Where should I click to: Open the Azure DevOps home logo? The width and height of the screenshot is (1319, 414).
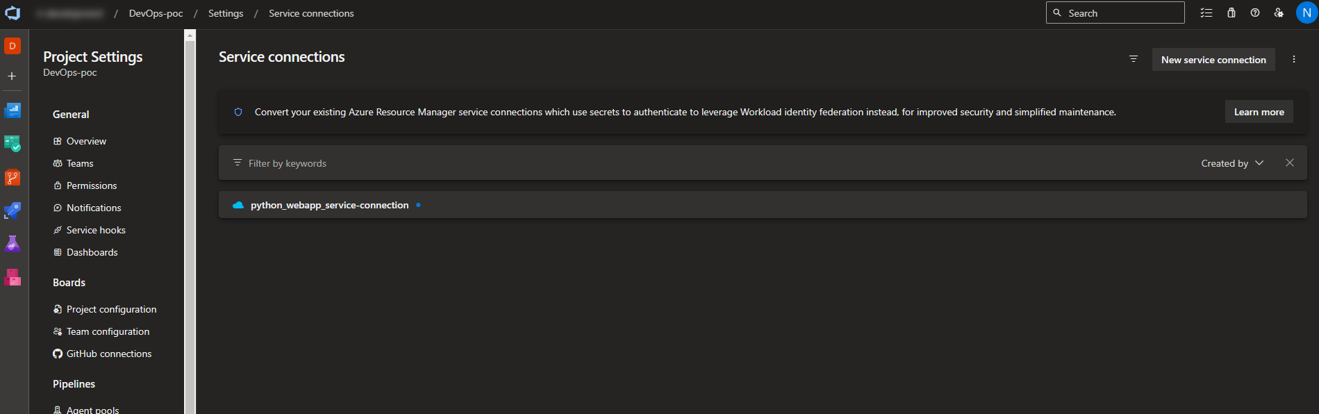[13, 13]
